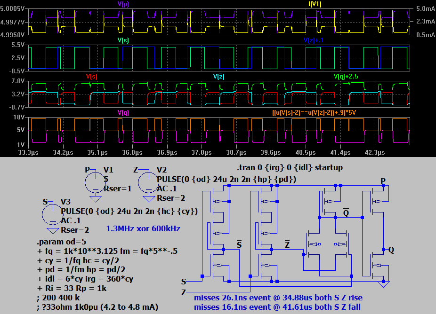Click the ground symbol beneath source V2
436x314 pixels.
click(x=148, y=197)
